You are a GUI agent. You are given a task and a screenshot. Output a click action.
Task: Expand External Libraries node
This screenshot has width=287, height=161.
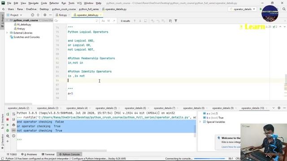(7, 33)
